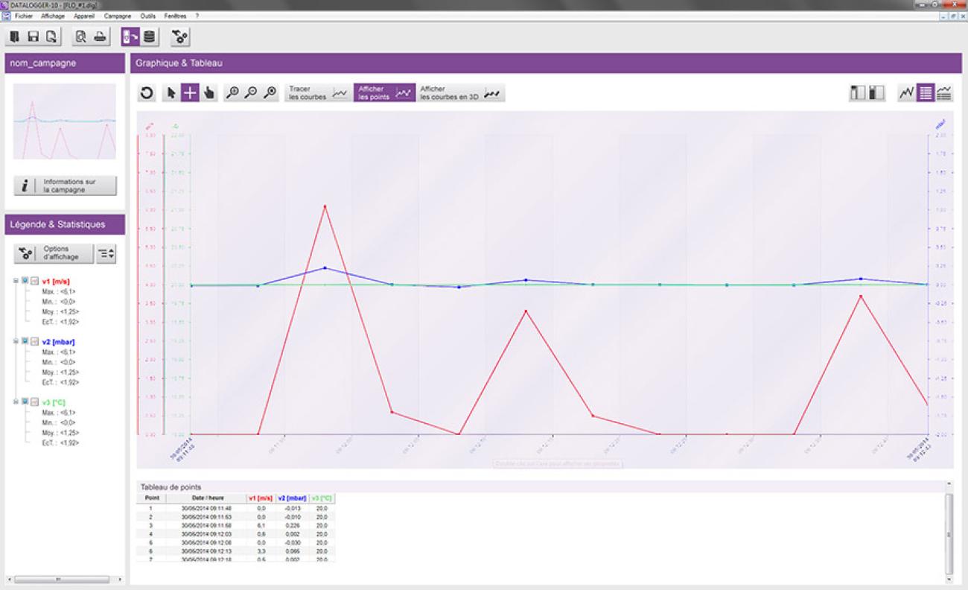This screenshot has width=968, height=590.
Task: Select the hand pan tool
Action: [x=209, y=92]
